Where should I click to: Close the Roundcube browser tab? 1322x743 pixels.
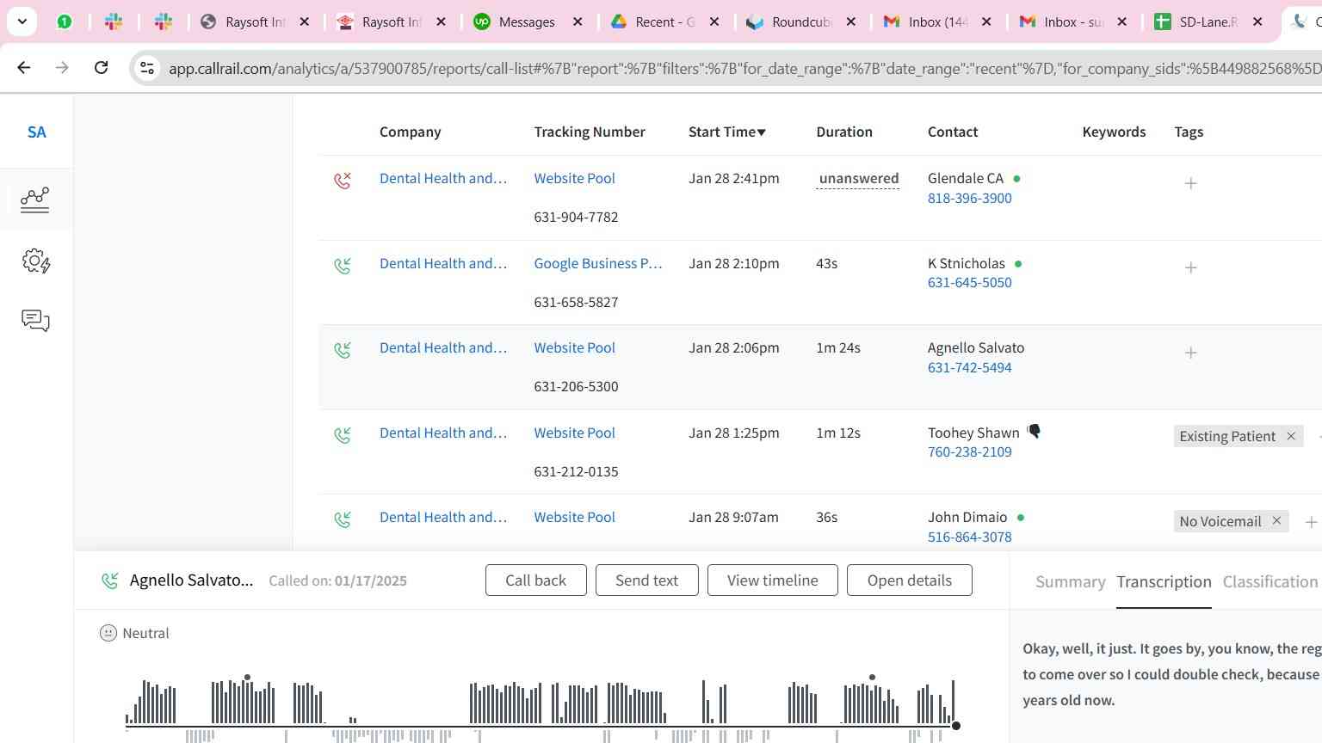click(x=850, y=21)
